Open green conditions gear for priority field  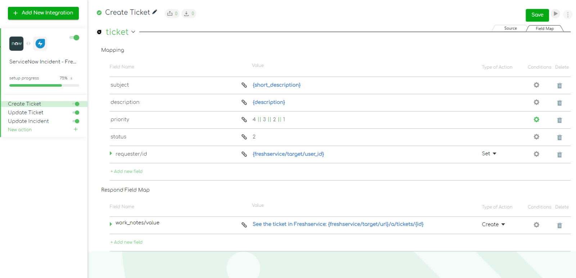pos(536,119)
